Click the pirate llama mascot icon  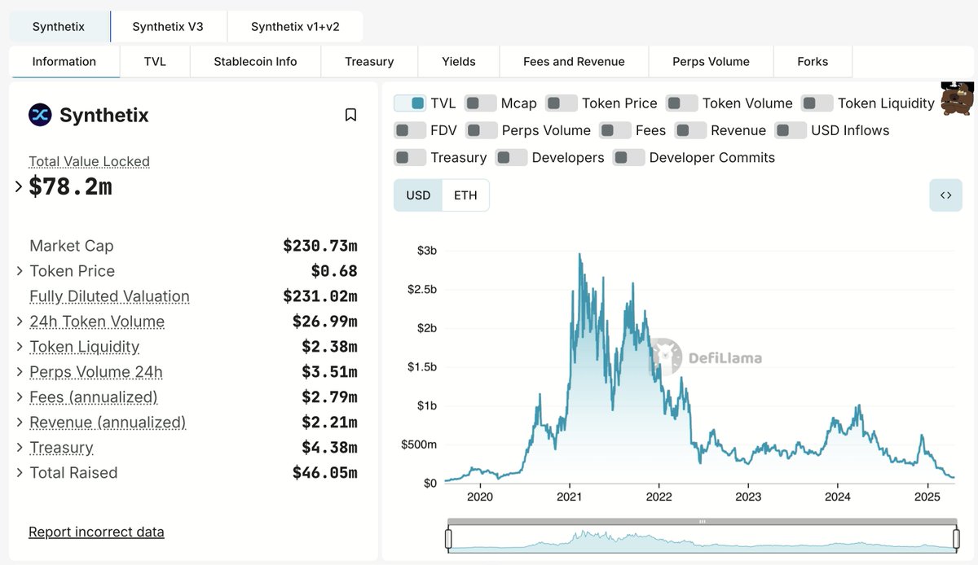pyautogui.click(x=956, y=98)
